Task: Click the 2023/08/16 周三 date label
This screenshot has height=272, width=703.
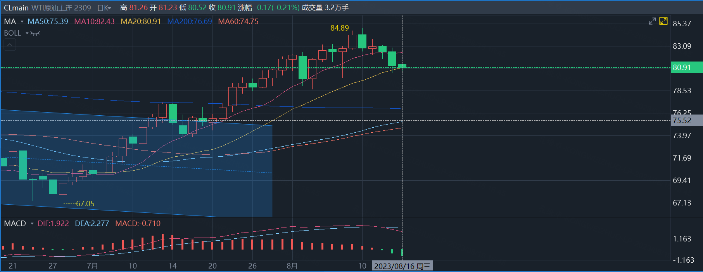Action: [x=402, y=266]
